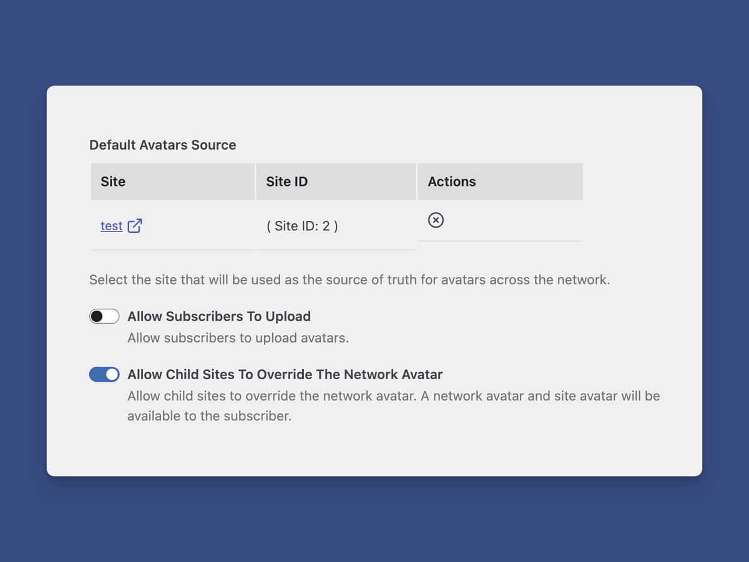This screenshot has height=562, width=749.
Task: Click the remove site circle-X icon
Action: pos(436,220)
